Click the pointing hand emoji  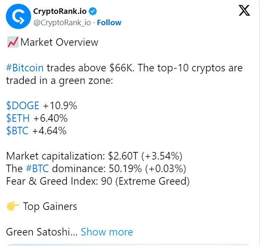point(13,206)
